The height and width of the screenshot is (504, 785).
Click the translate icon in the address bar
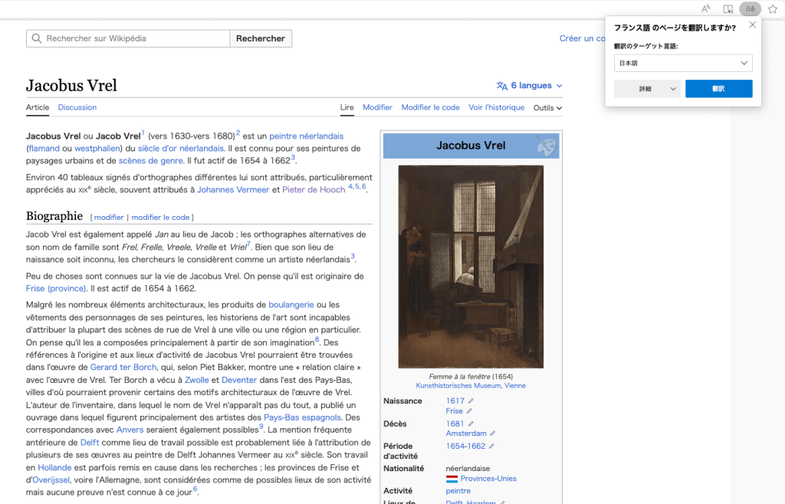click(751, 9)
